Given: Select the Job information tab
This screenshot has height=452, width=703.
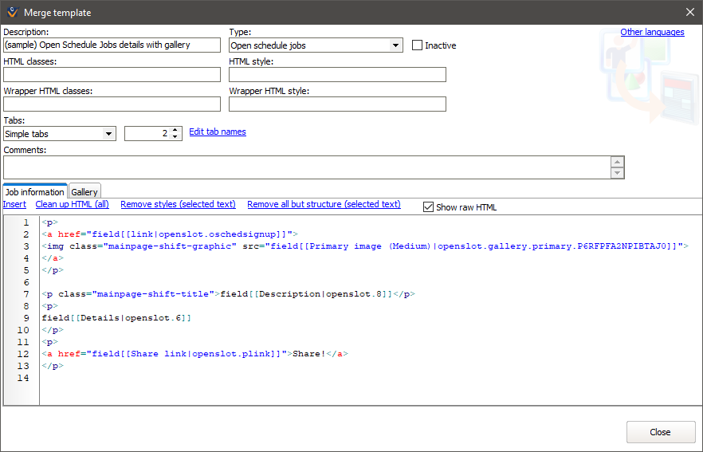Looking at the screenshot, I should (x=34, y=192).
